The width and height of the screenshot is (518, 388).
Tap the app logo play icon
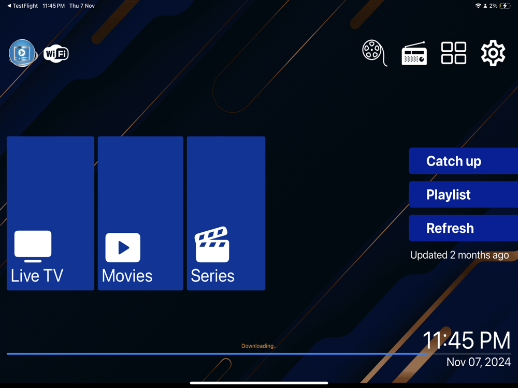coord(22,53)
